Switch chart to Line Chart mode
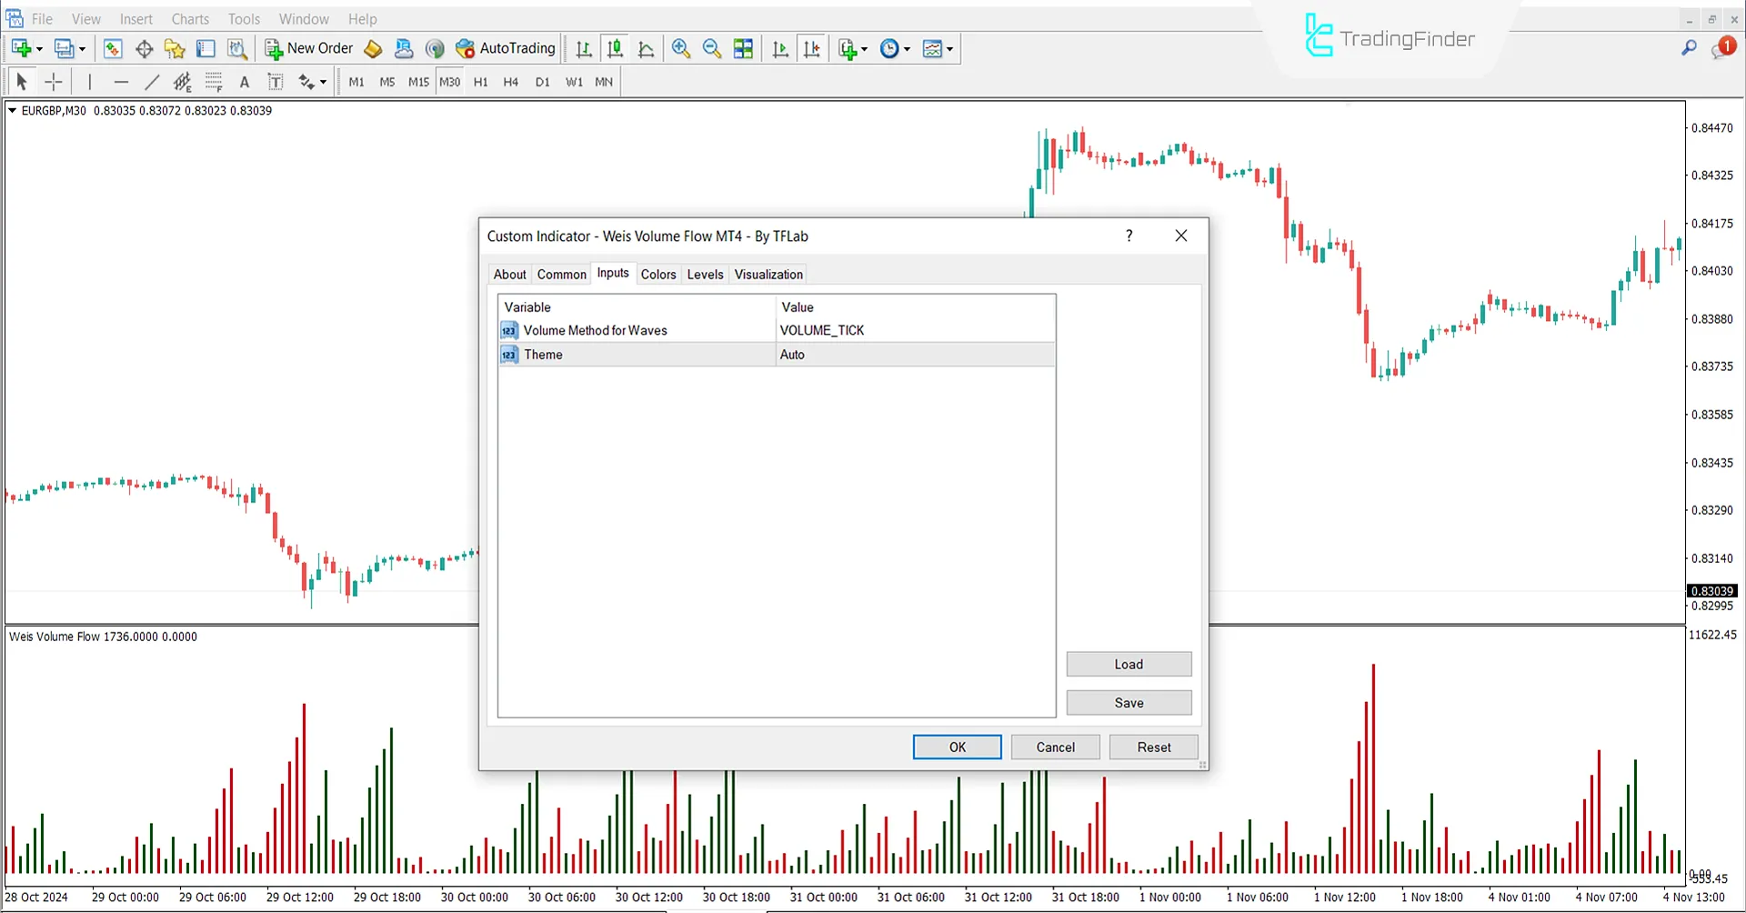 (646, 48)
